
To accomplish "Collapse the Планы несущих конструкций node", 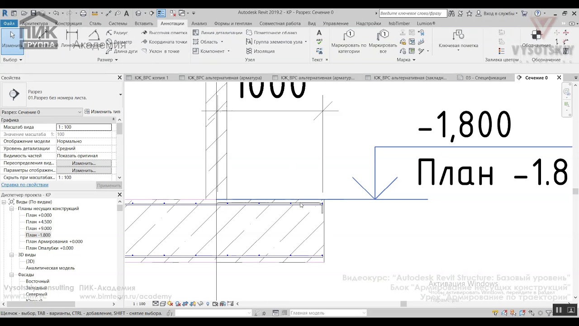I will click(12, 209).
